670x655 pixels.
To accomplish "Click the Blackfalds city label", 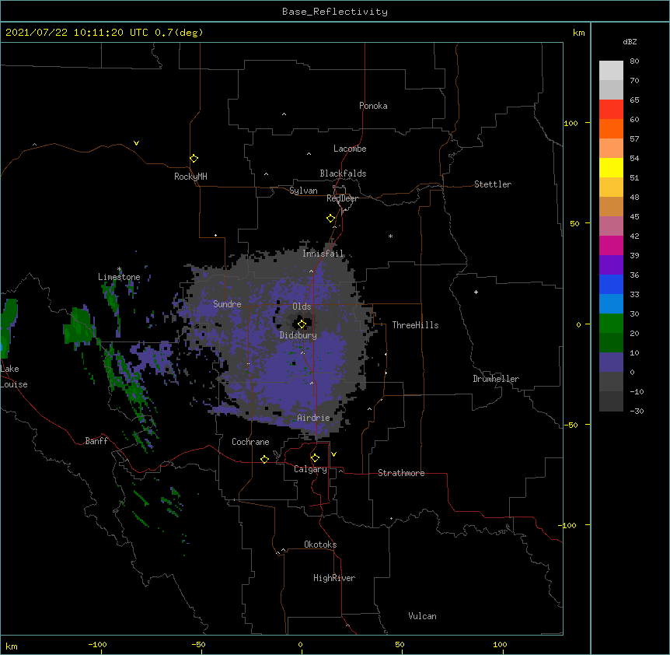I will [x=343, y=173].
